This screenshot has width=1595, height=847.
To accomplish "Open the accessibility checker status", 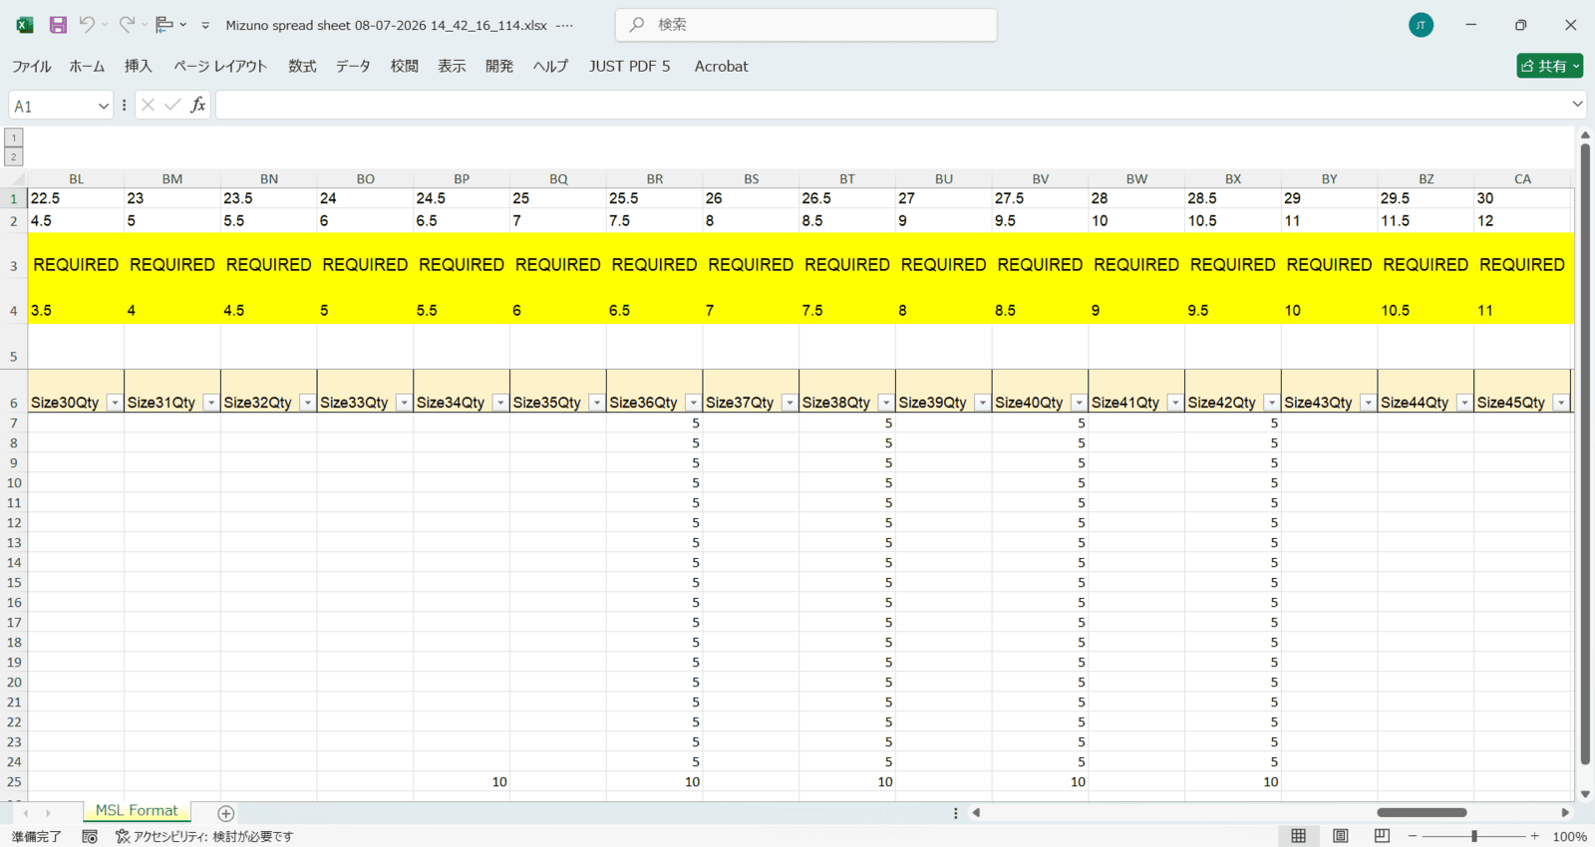I will [x=204, y=837].
